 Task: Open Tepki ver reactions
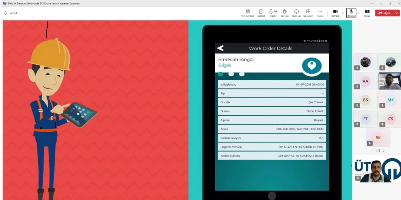point(296,13)
